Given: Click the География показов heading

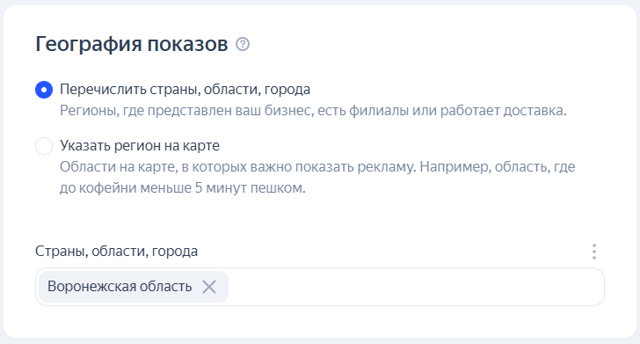Looking at the screenshot, I should (132, 44).
